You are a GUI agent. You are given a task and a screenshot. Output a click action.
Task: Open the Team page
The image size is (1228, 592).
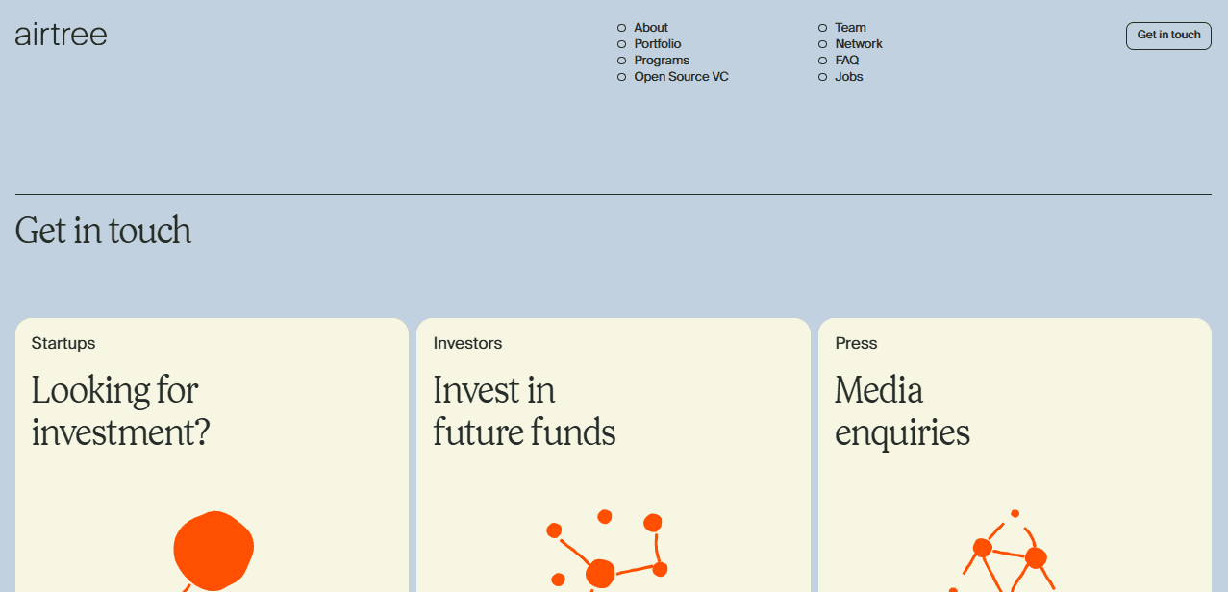pyautogui.click(x=851, y=28)
